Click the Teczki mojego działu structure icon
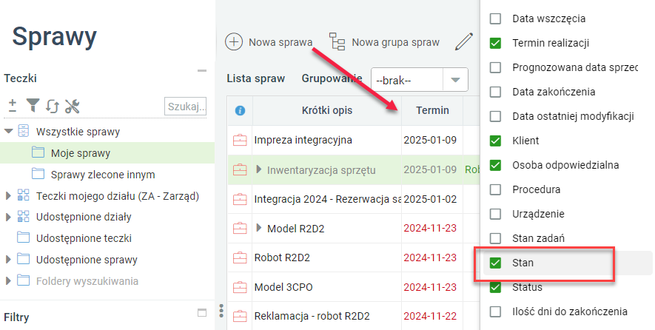The height and width of the screenshot is (330, 655). 24,195
